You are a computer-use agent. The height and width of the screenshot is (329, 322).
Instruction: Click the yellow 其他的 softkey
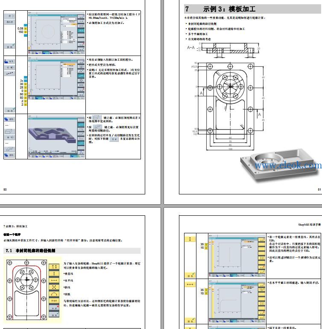tap(54, 301)
